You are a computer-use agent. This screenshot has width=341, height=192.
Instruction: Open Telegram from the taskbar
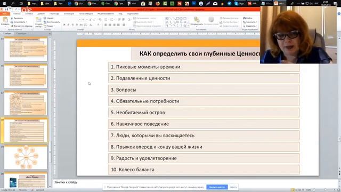229,4
